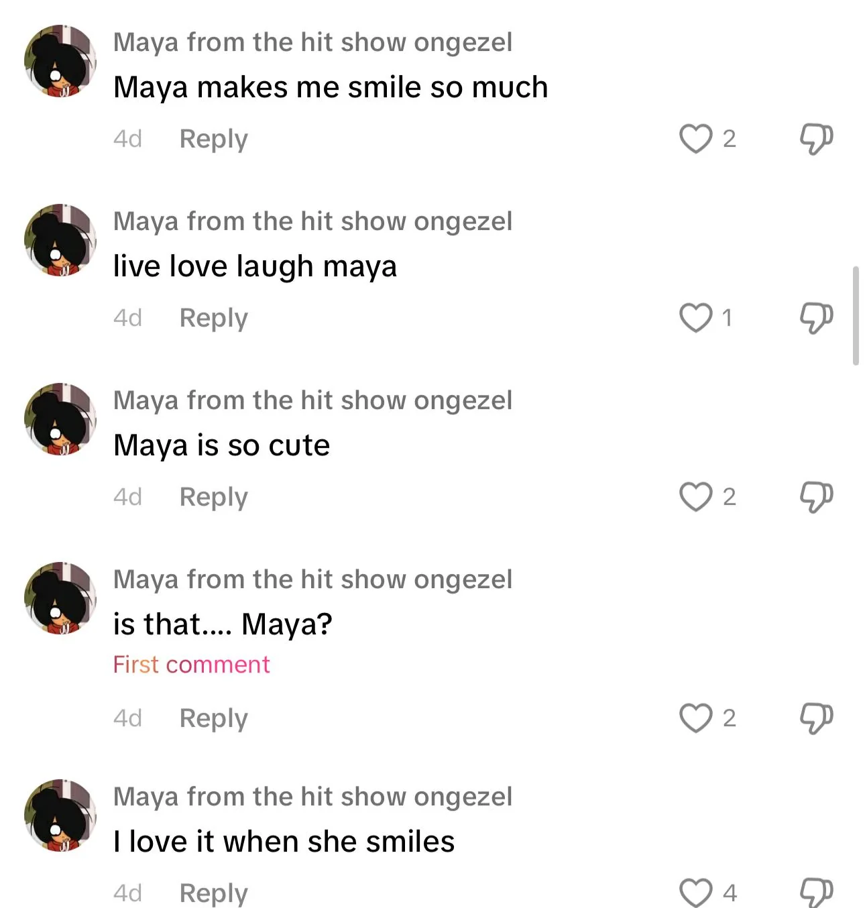The image size is (865, 908).
Task: Open username above "live love laugh maya"
Action: (312, 221)
